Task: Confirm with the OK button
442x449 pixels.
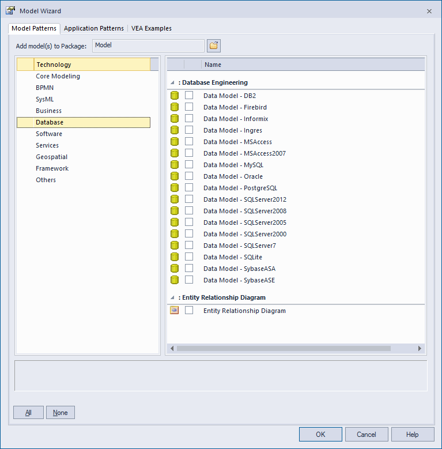Action: pyautogui.click(x=320, y=435)
